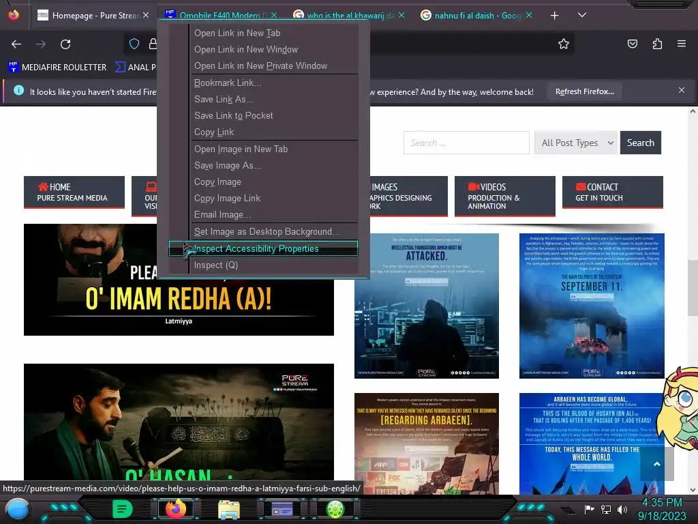The image size is (698, 524).
Task: Choose Inspect (Q) entry
Action: (274, 265)
